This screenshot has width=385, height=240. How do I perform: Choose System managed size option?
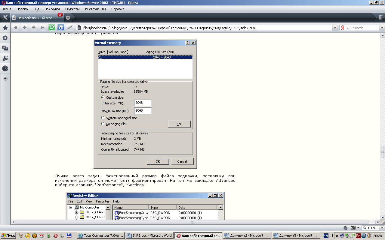(103, 118)
